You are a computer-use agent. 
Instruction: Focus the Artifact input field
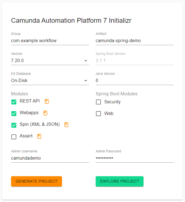coord(135,41)
